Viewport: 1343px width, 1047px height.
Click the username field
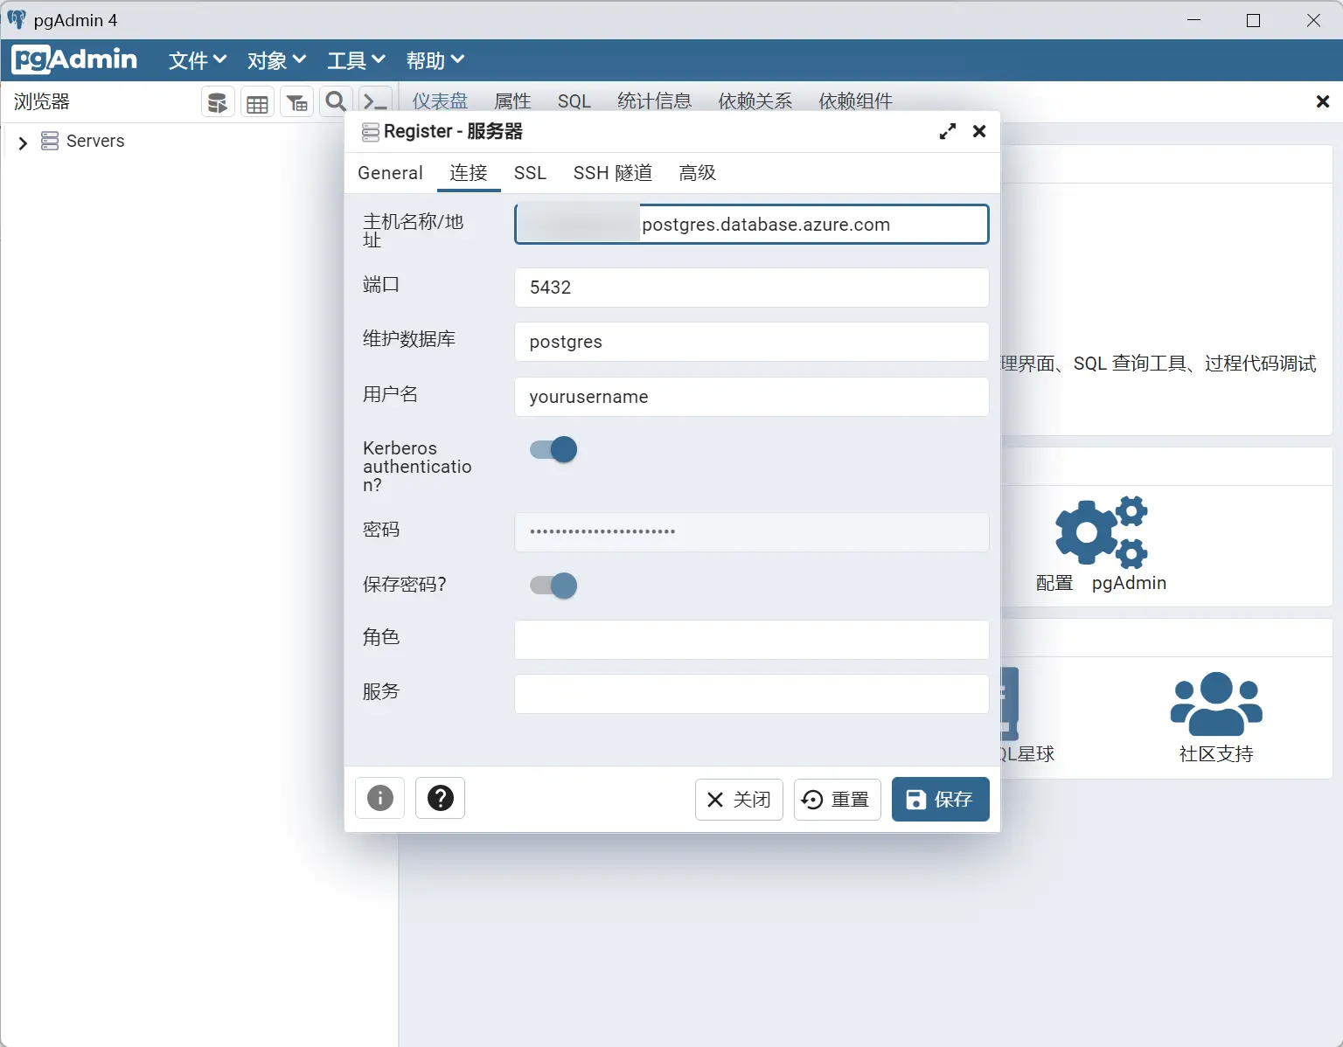click(x=752, y=397)
